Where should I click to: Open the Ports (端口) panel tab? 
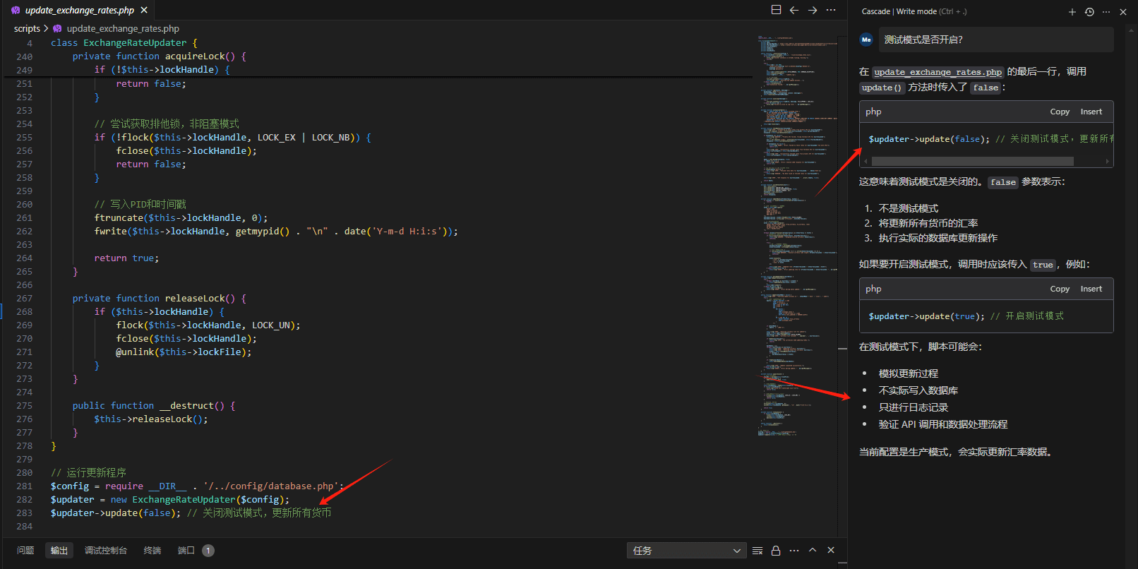pyautogui.click(x=186, y=551)
